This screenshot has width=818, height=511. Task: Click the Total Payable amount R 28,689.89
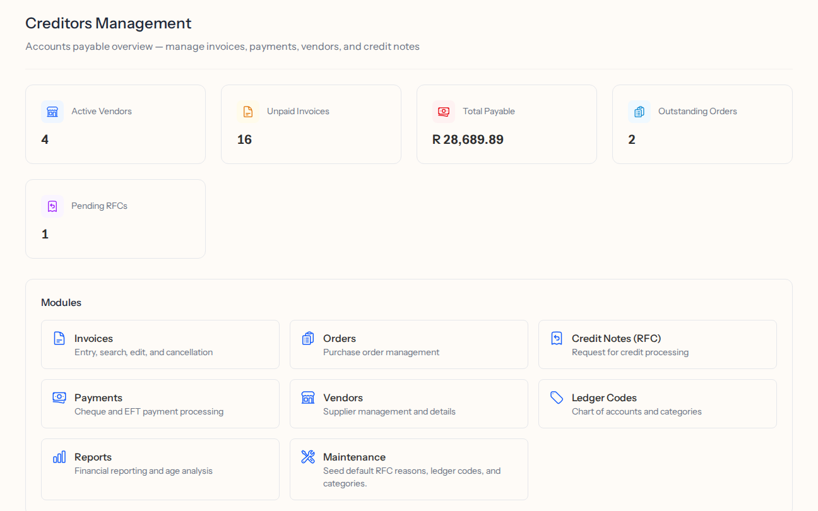468,139
